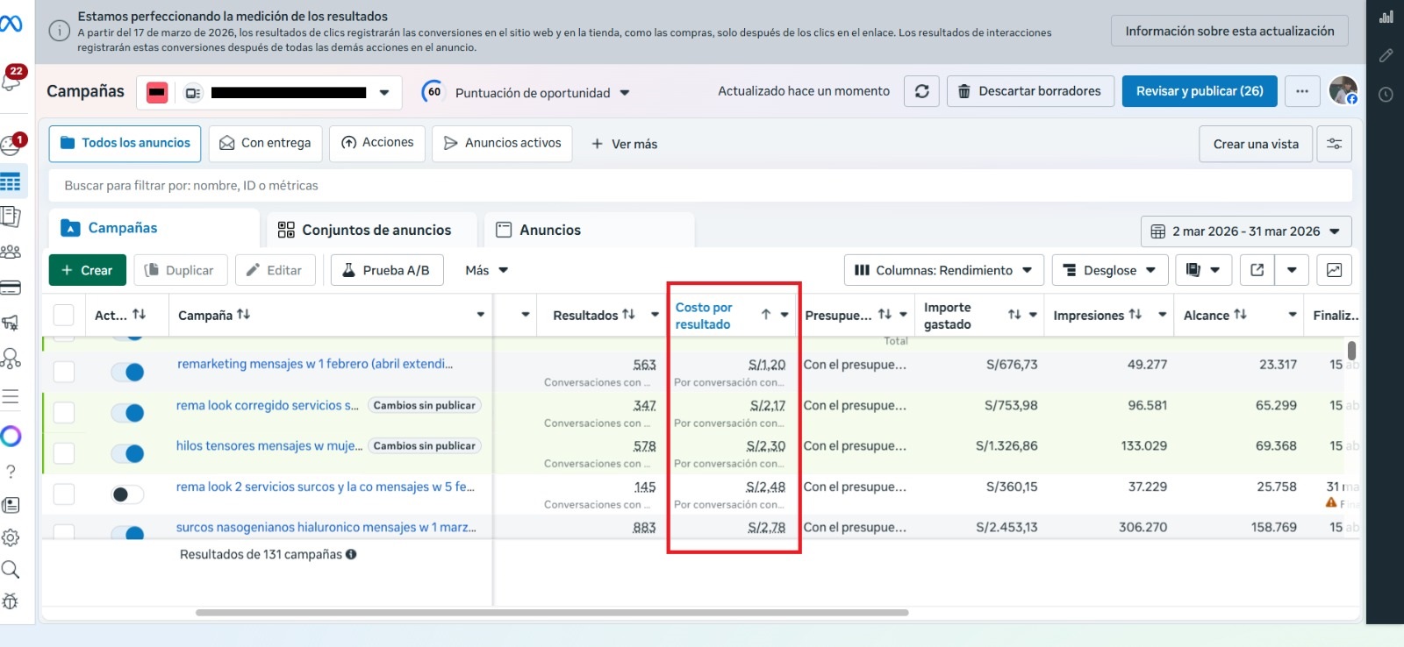Select Todos los anuncios view
1404x647 pixels.
click(x=125, y=143)
